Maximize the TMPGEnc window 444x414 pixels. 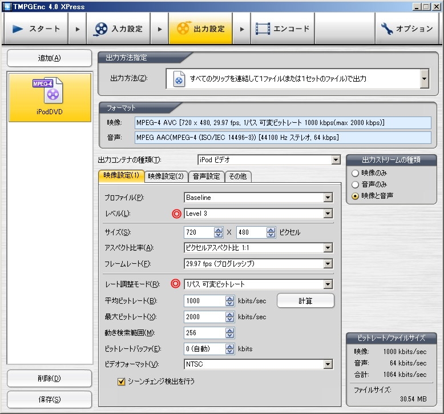pyautogui.click(x=426, y=6)
